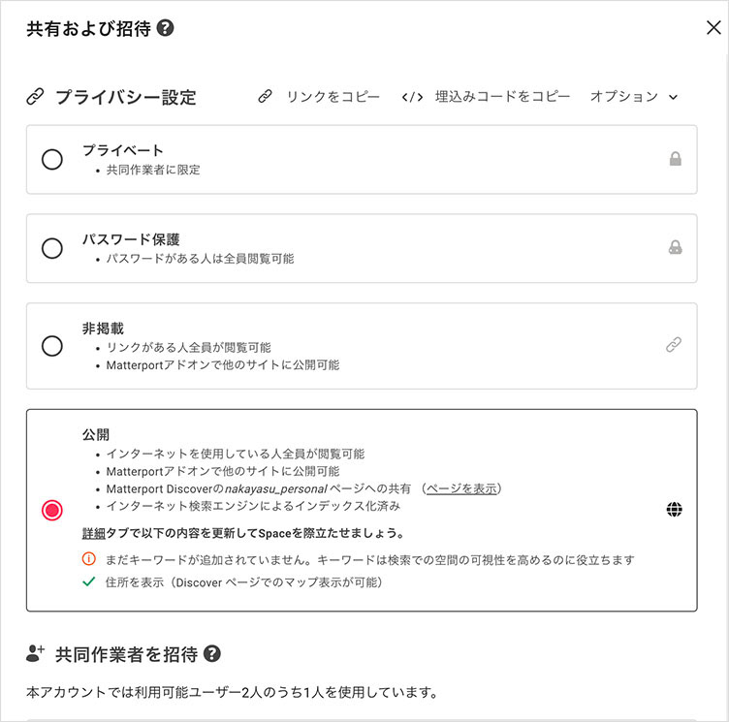Viewport: 729px width, 722px height.
Task: Select the プライベート radio button
Action: (x=52, y=160)
